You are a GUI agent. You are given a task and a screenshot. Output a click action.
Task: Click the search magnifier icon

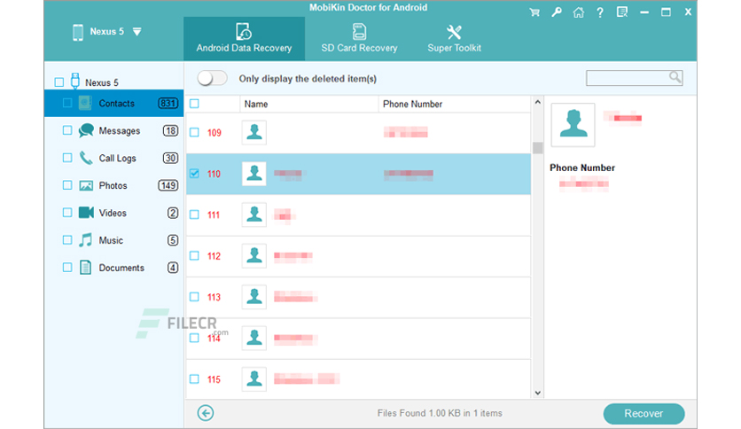point(675,77)
